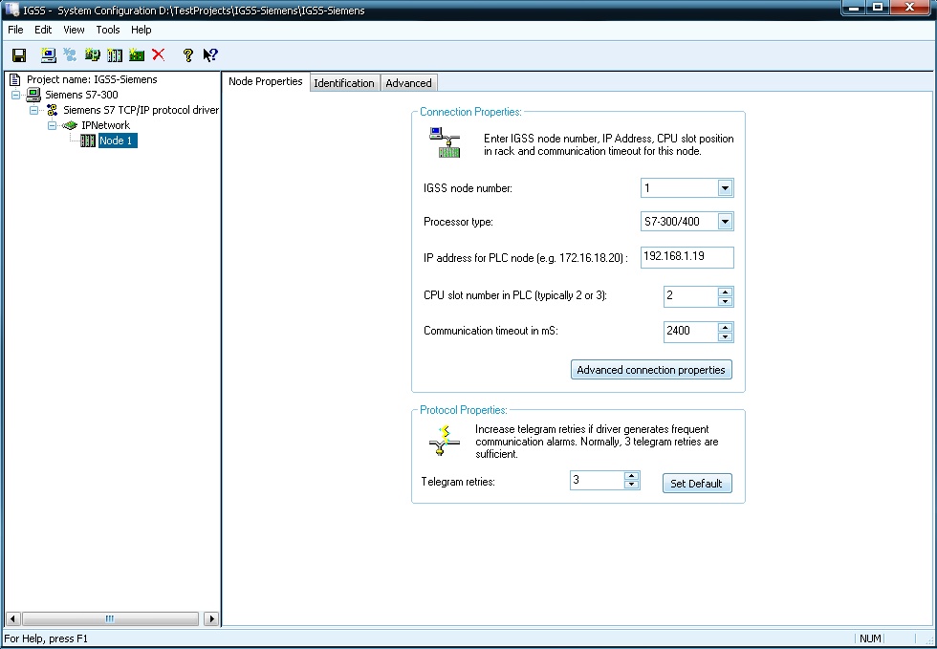Click the red X delete toolbar icon
Image resolution: width=937 pixels, height=649 pixels.
pos(159,55)
